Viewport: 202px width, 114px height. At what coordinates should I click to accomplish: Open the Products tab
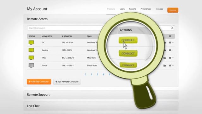click(111, 9)
